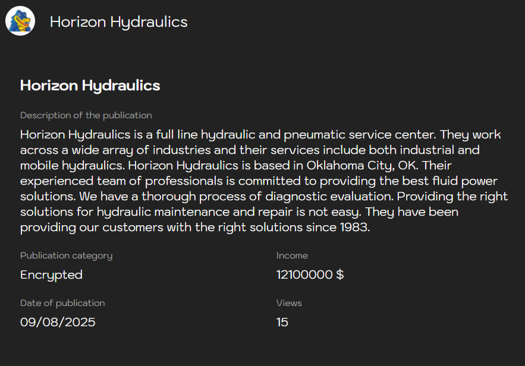Click the 09/08/2025 publication date
This screenshot has width=525, height=366.
coord(58,323)
